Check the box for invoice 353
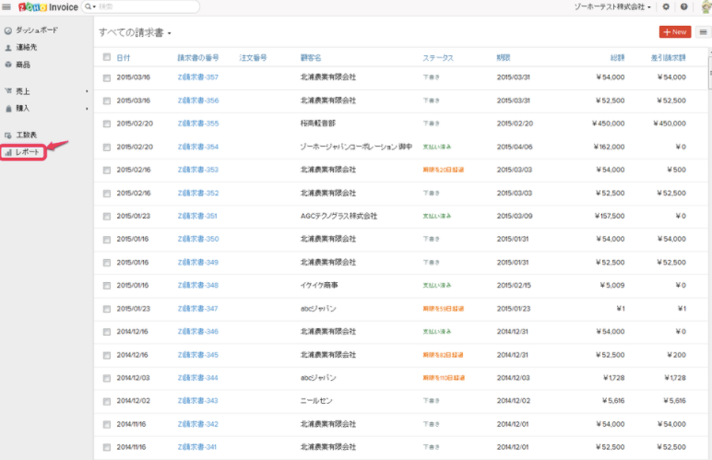Screen dimensions: 712x460 (x=107, y=171)
